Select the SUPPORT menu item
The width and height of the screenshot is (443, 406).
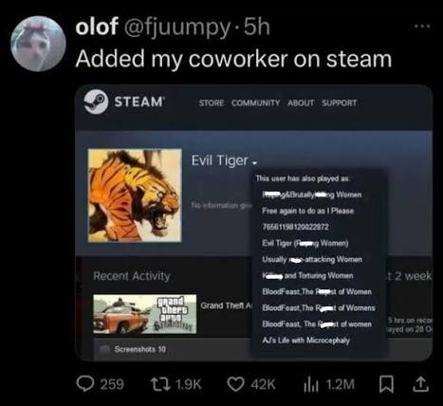340,103
